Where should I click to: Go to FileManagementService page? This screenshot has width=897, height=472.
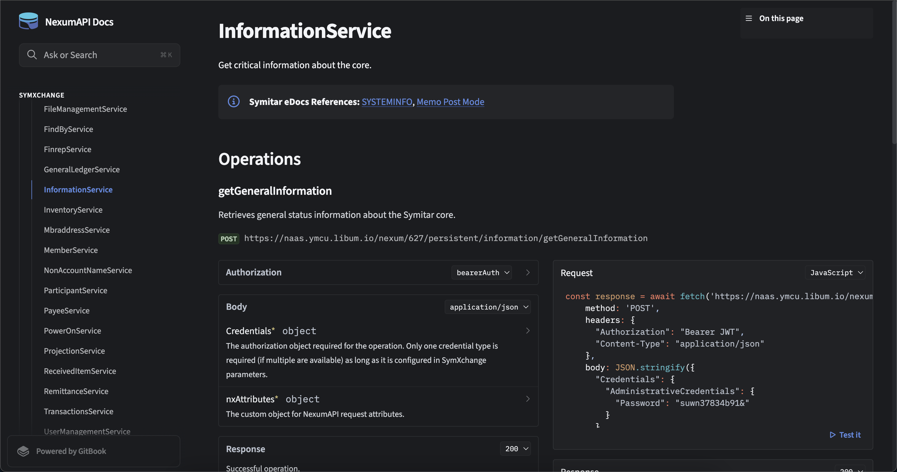(85, 109)
